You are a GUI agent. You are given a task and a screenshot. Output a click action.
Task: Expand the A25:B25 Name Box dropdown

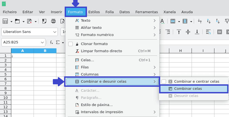click(x=42, y=42)
